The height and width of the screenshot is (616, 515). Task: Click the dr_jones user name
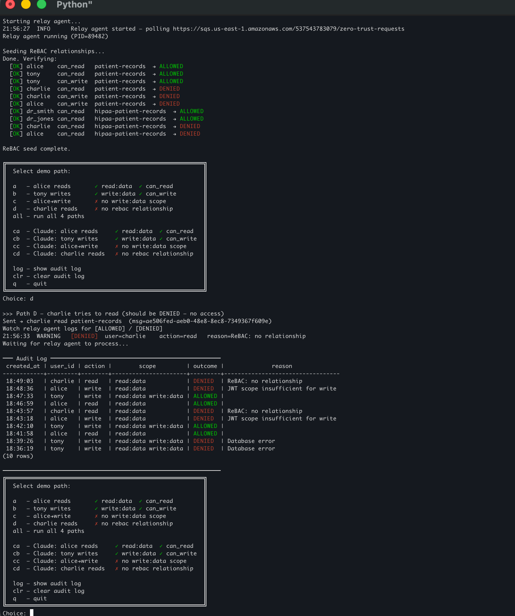point(40,119)
